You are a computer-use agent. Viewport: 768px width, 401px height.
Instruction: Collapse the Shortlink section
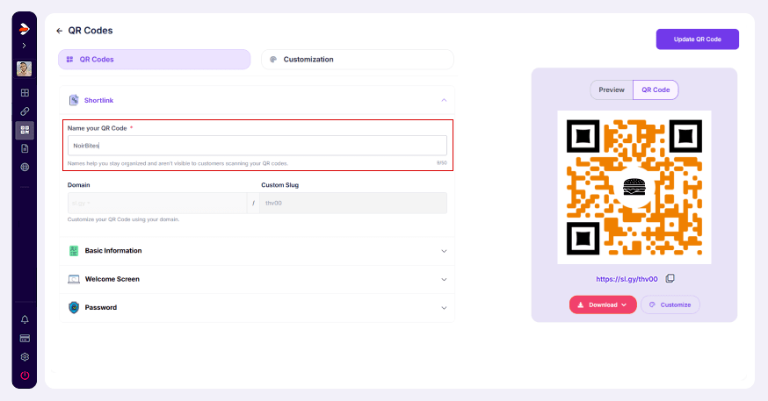coord(444,100)
